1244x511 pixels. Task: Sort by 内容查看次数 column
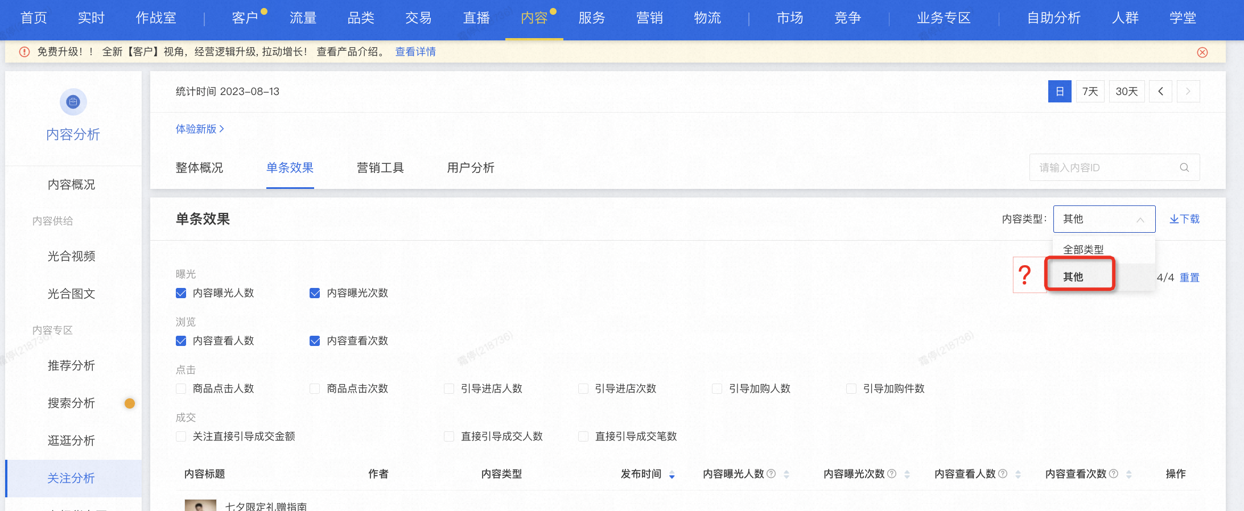[1129, 475]
